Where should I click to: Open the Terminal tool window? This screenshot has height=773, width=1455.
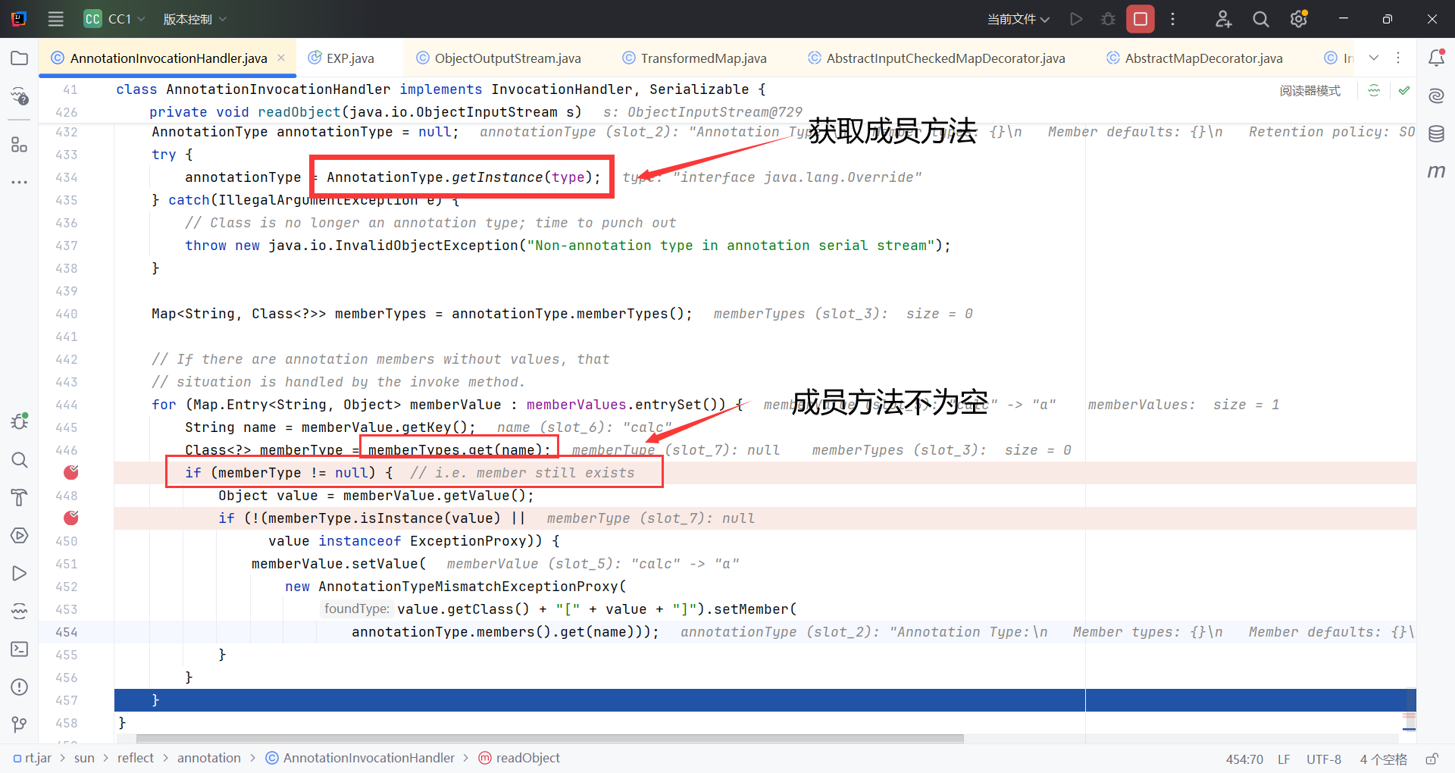pyautogui.click(x=20, y=649)
